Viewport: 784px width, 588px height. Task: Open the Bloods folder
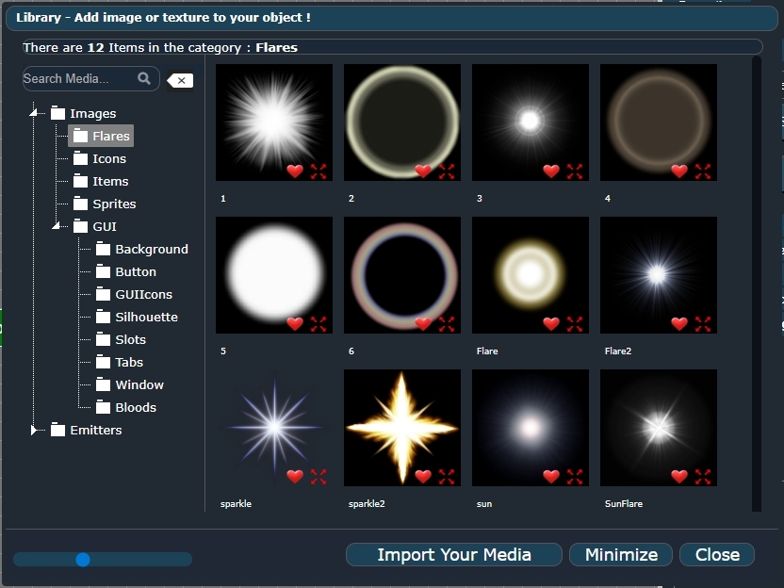(126, 407)
